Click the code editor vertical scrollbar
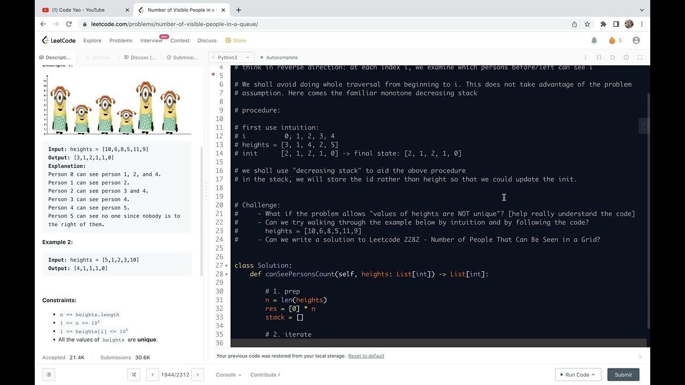The image size is (685, 385). 649,211
